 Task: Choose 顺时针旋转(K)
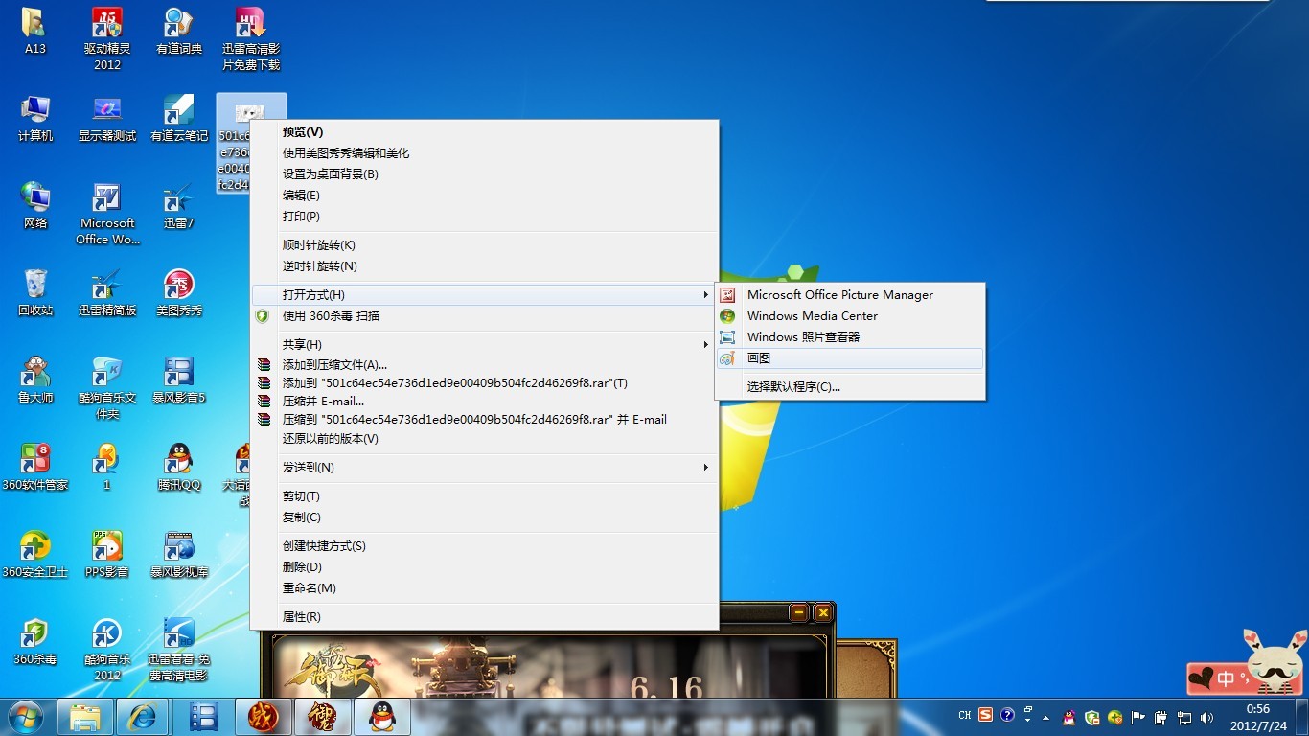tap(484, 244)
